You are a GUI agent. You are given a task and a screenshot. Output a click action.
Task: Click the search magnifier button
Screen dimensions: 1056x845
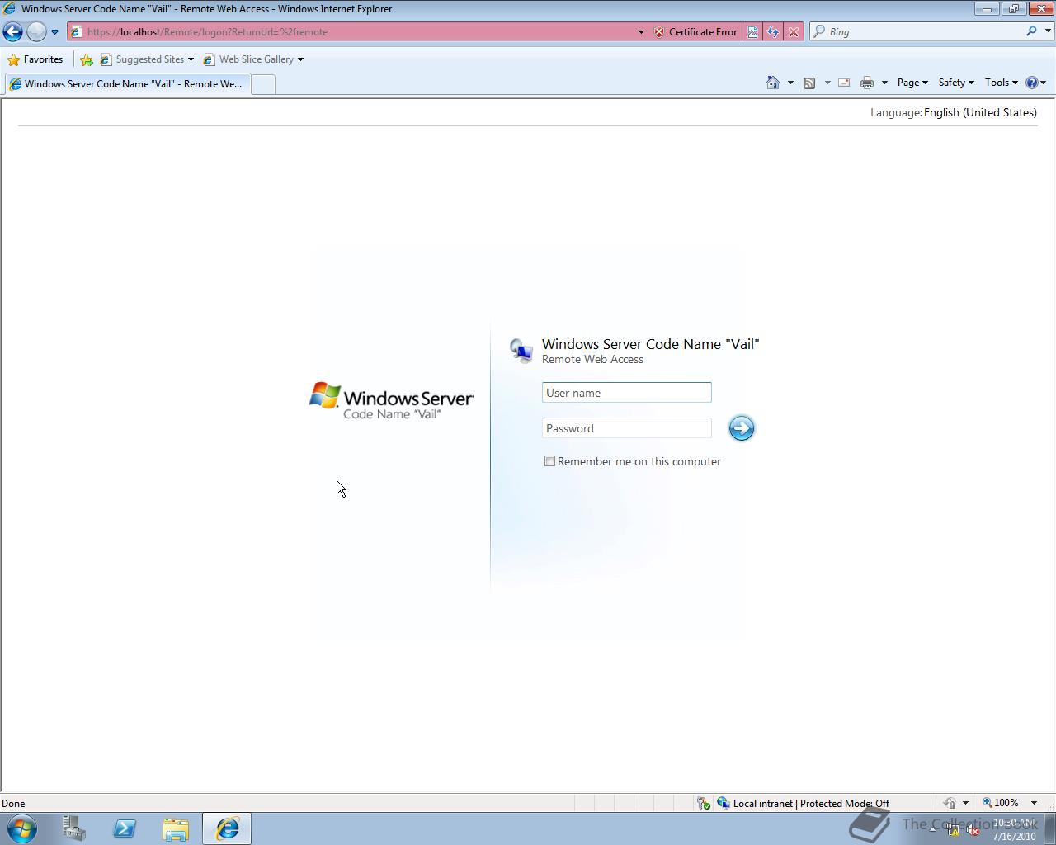tap(1031, 31)
